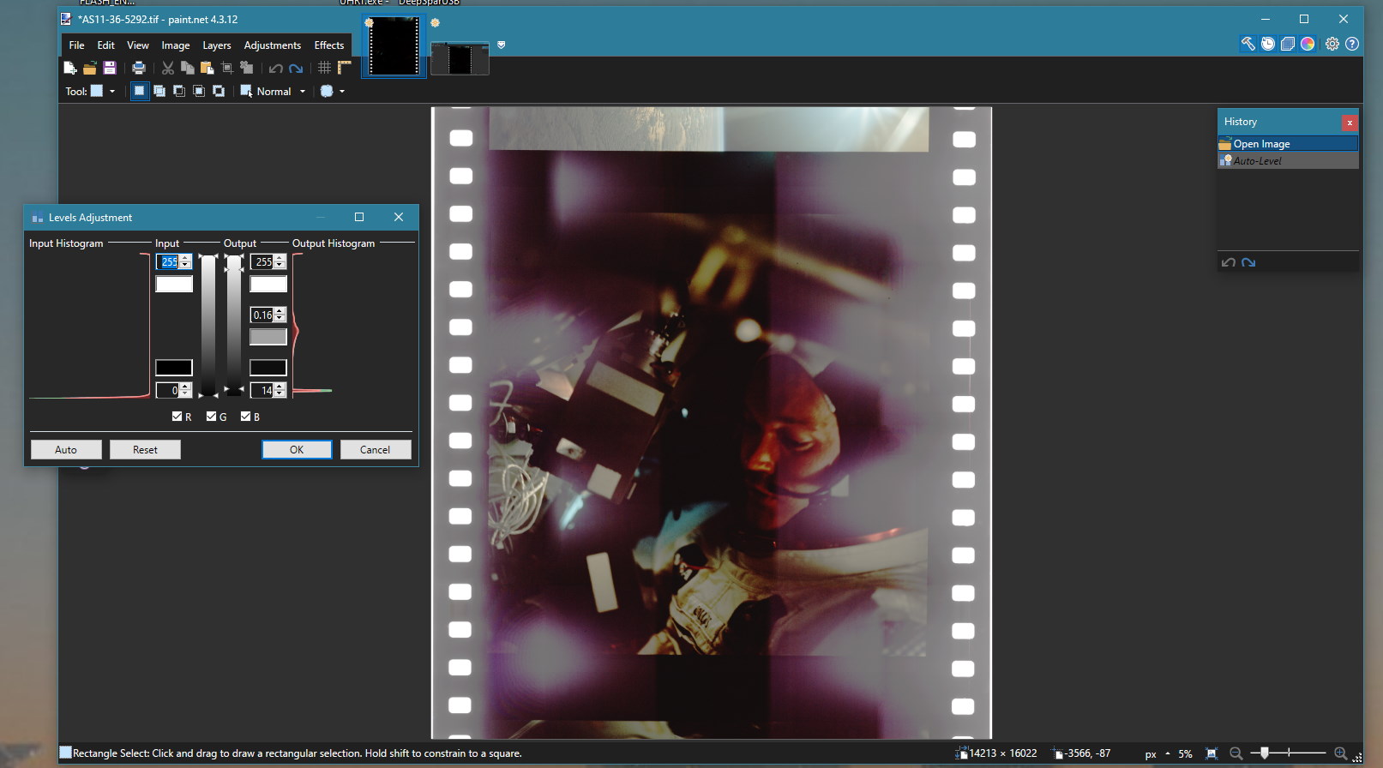Open the Layers menu
1383x768 pixels.
[x=216, y=45]
